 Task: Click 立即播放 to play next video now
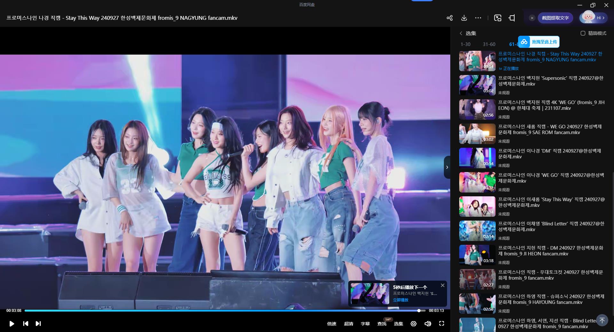point(400,300)
